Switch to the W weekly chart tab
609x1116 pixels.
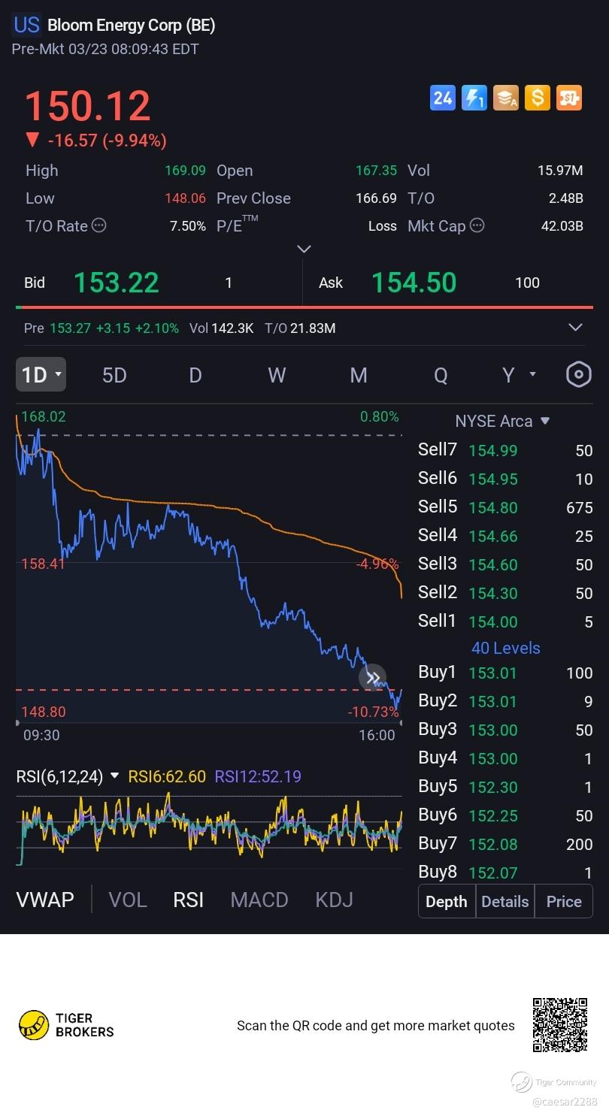pos(277,374)
